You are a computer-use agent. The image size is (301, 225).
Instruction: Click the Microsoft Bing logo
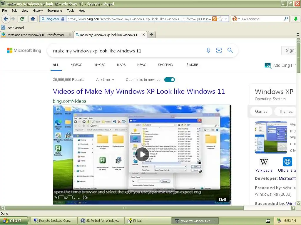(x=24, y=50)
